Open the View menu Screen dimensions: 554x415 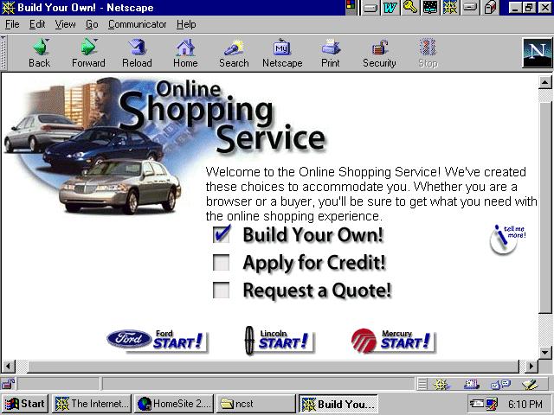[x=66, y=24]
